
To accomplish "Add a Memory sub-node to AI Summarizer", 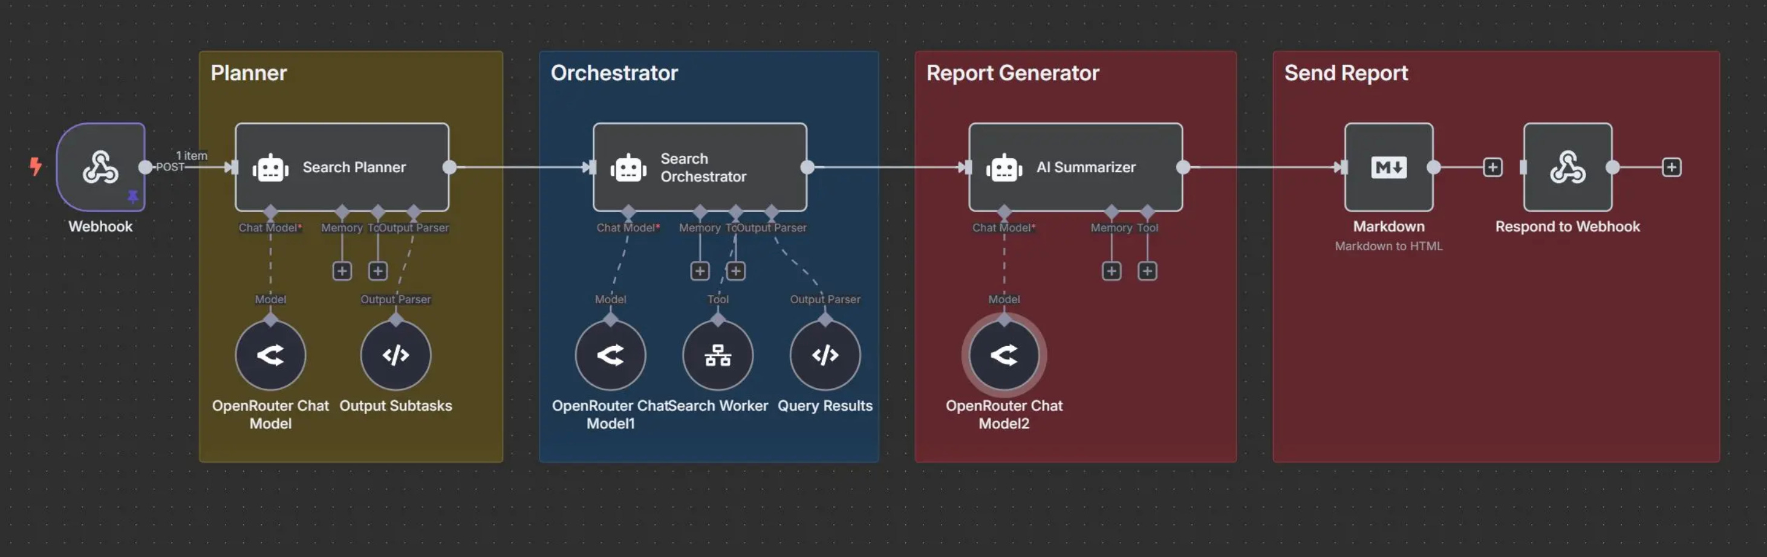I will click(1112, 271).
